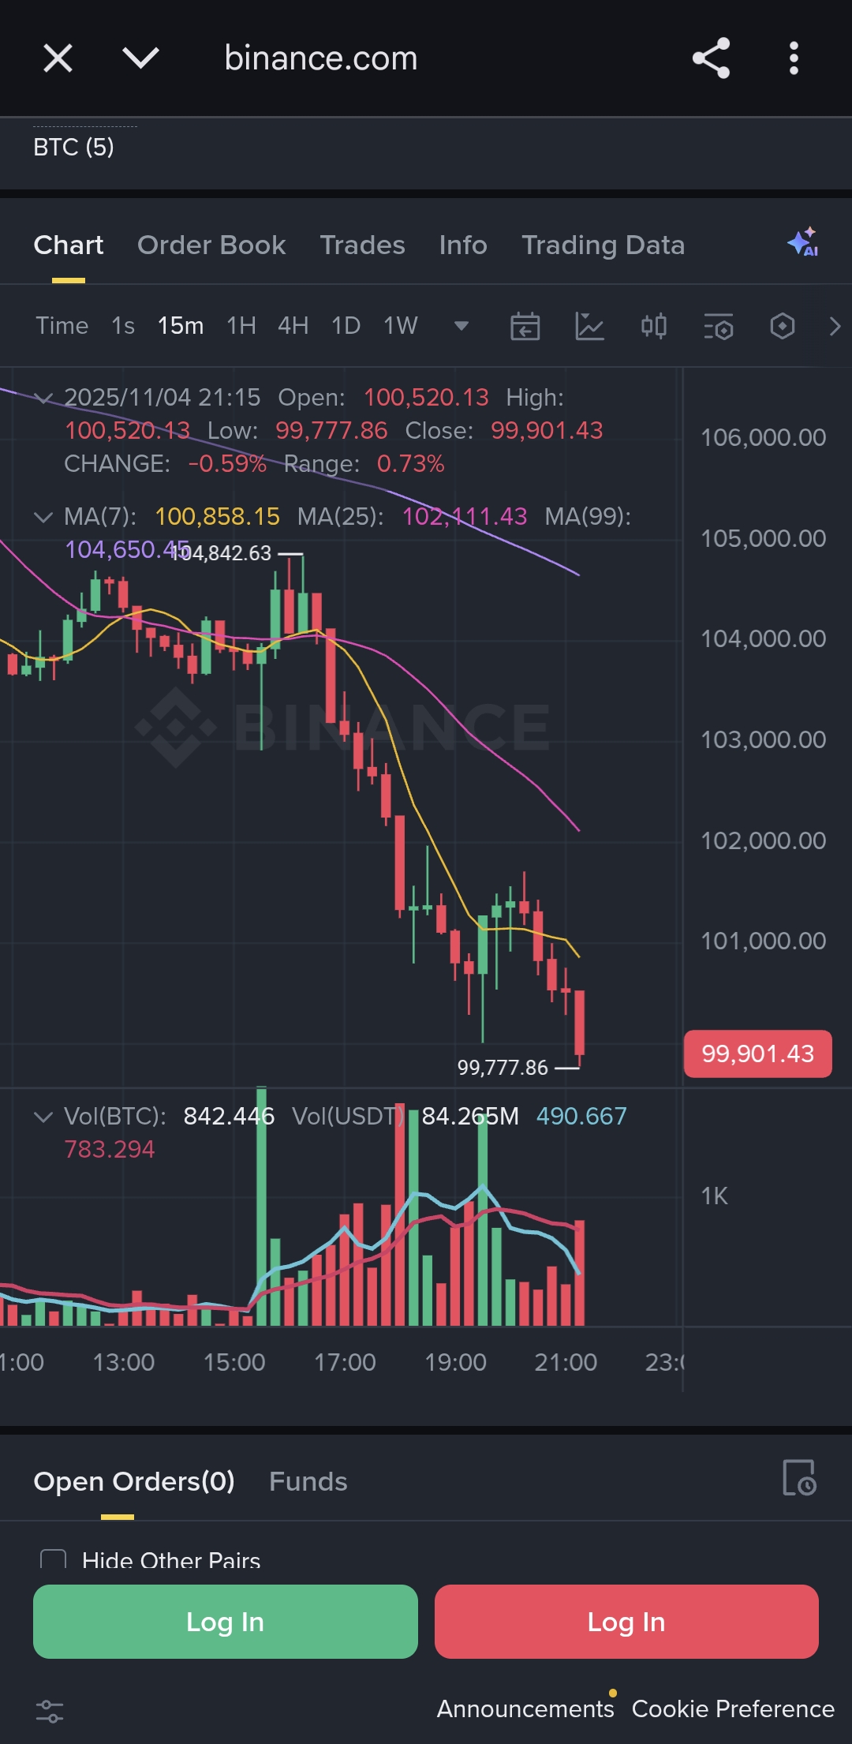The width and height of the screenshot is (852, 1744).
Task: Open the candlestick chart style icon
Action: pos(654,326)
